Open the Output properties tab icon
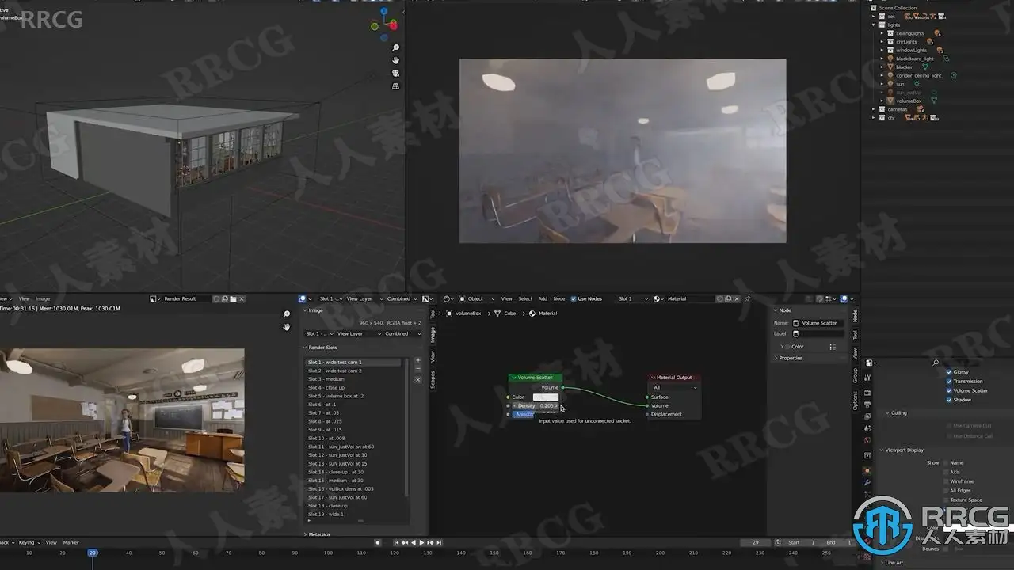 click(867, 405)
